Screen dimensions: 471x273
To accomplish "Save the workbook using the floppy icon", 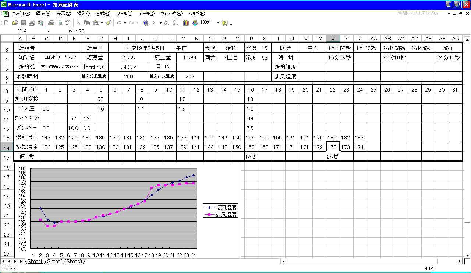I will point(23,23).
